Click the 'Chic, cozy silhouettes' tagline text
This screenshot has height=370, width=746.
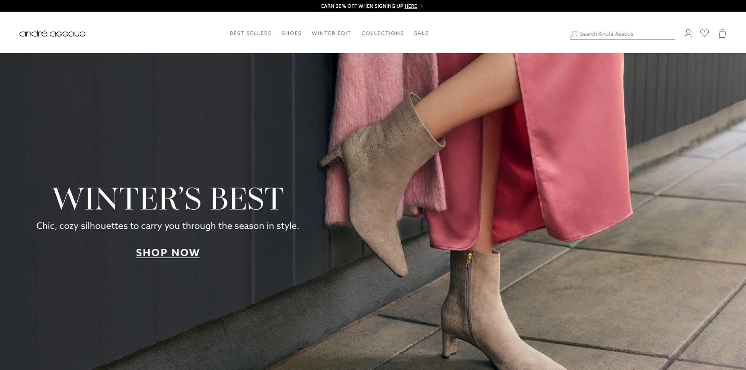point(167,226)
